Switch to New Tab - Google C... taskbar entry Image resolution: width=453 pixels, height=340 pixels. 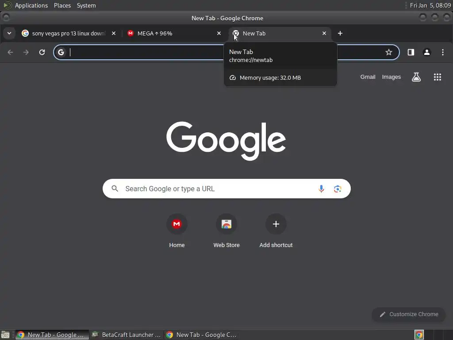pyautogui.click(x=201, y=335)
